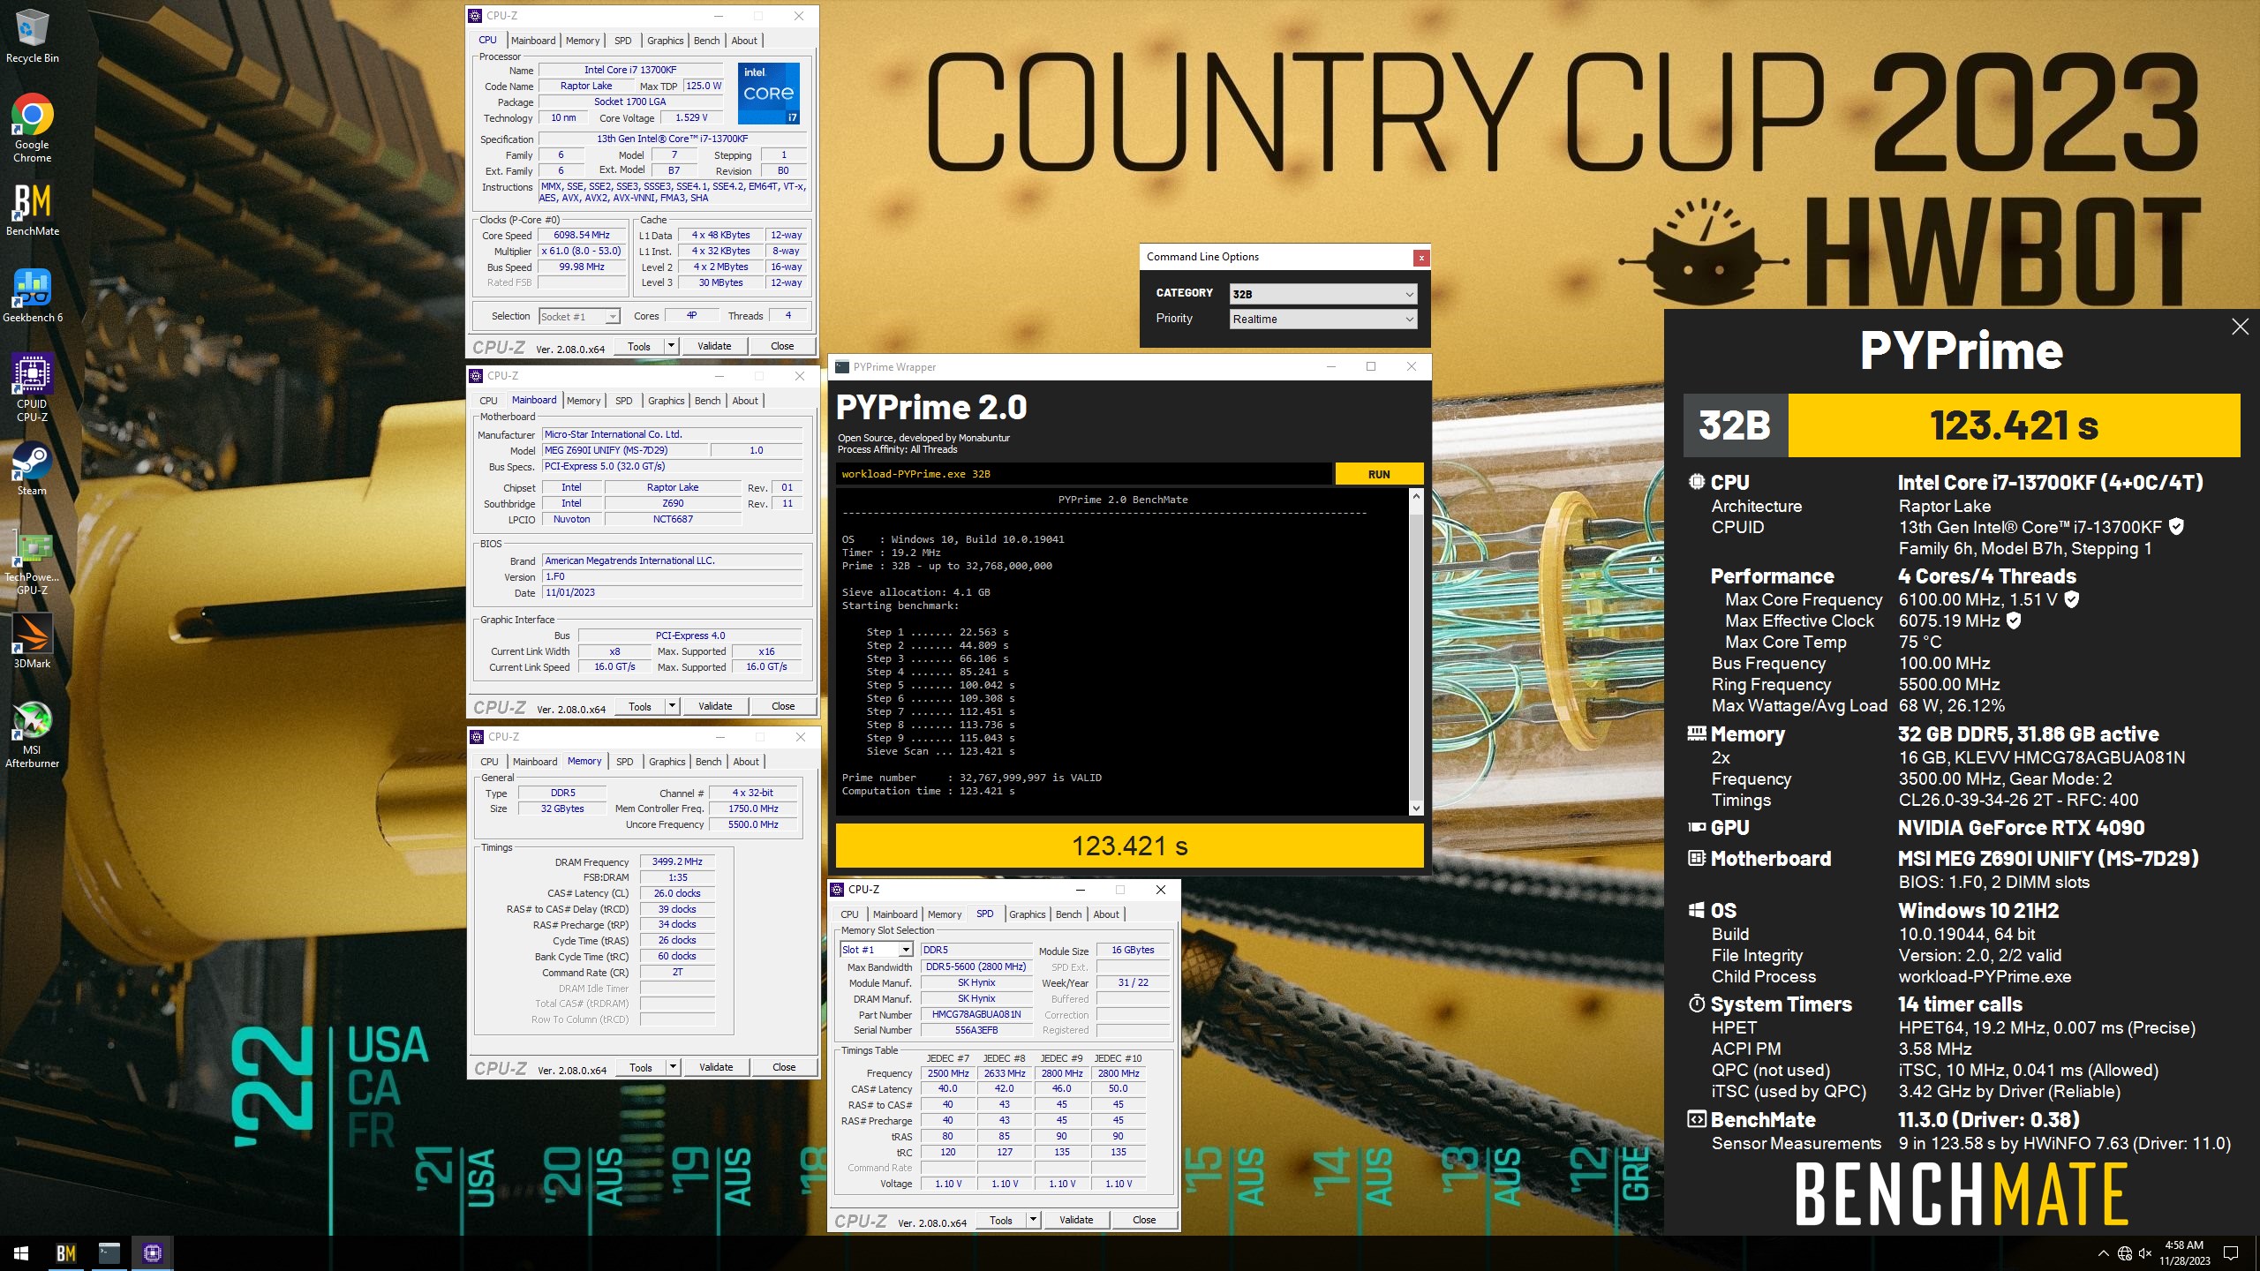Expand Tools arrow in Memory window
This screenshot has height=1271, width=2260.
tap(674, 1067)
